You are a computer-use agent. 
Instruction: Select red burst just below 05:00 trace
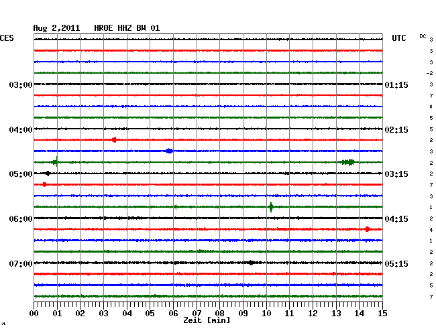[44, 184]
